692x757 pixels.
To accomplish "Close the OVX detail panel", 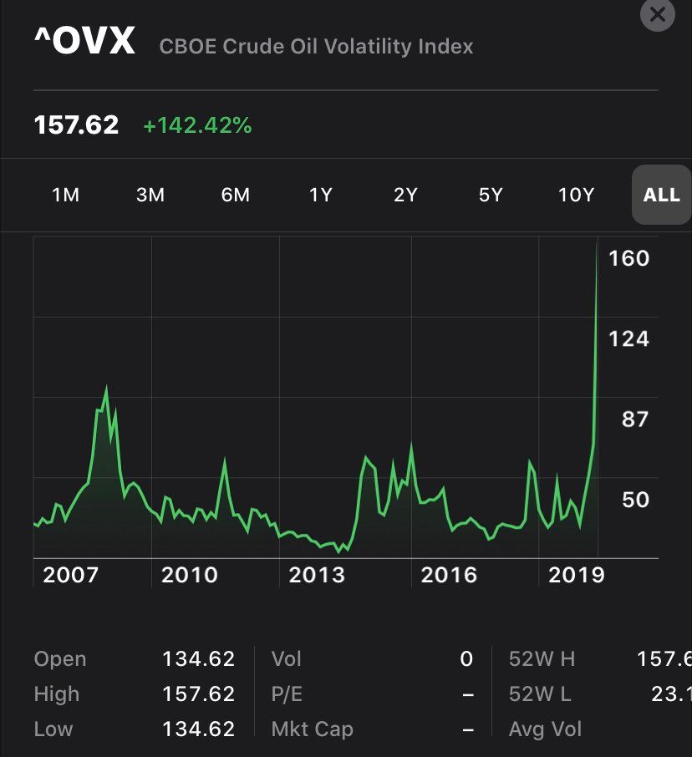I will point(657,15).
